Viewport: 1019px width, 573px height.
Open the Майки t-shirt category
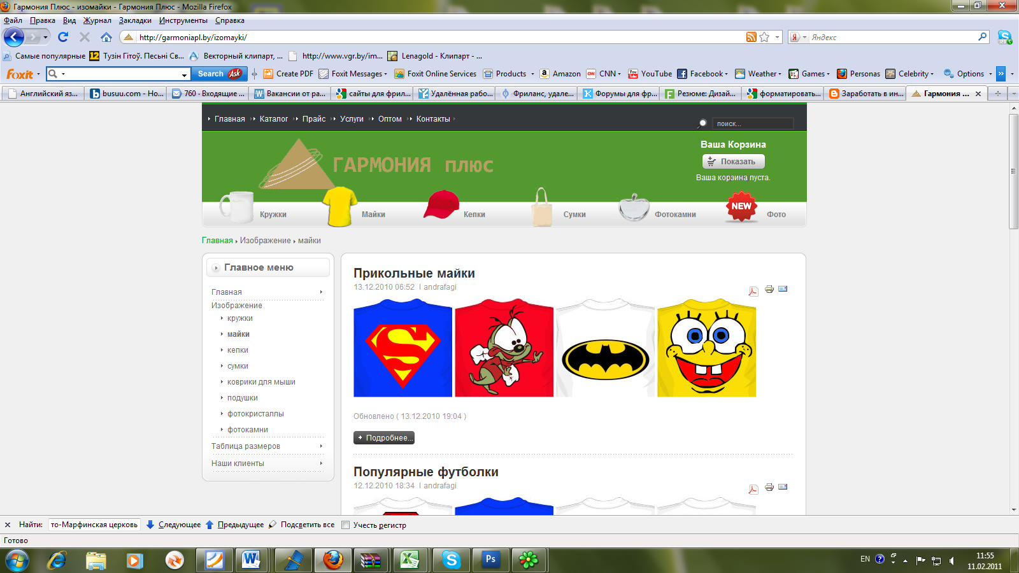click(x=354, y=208)
